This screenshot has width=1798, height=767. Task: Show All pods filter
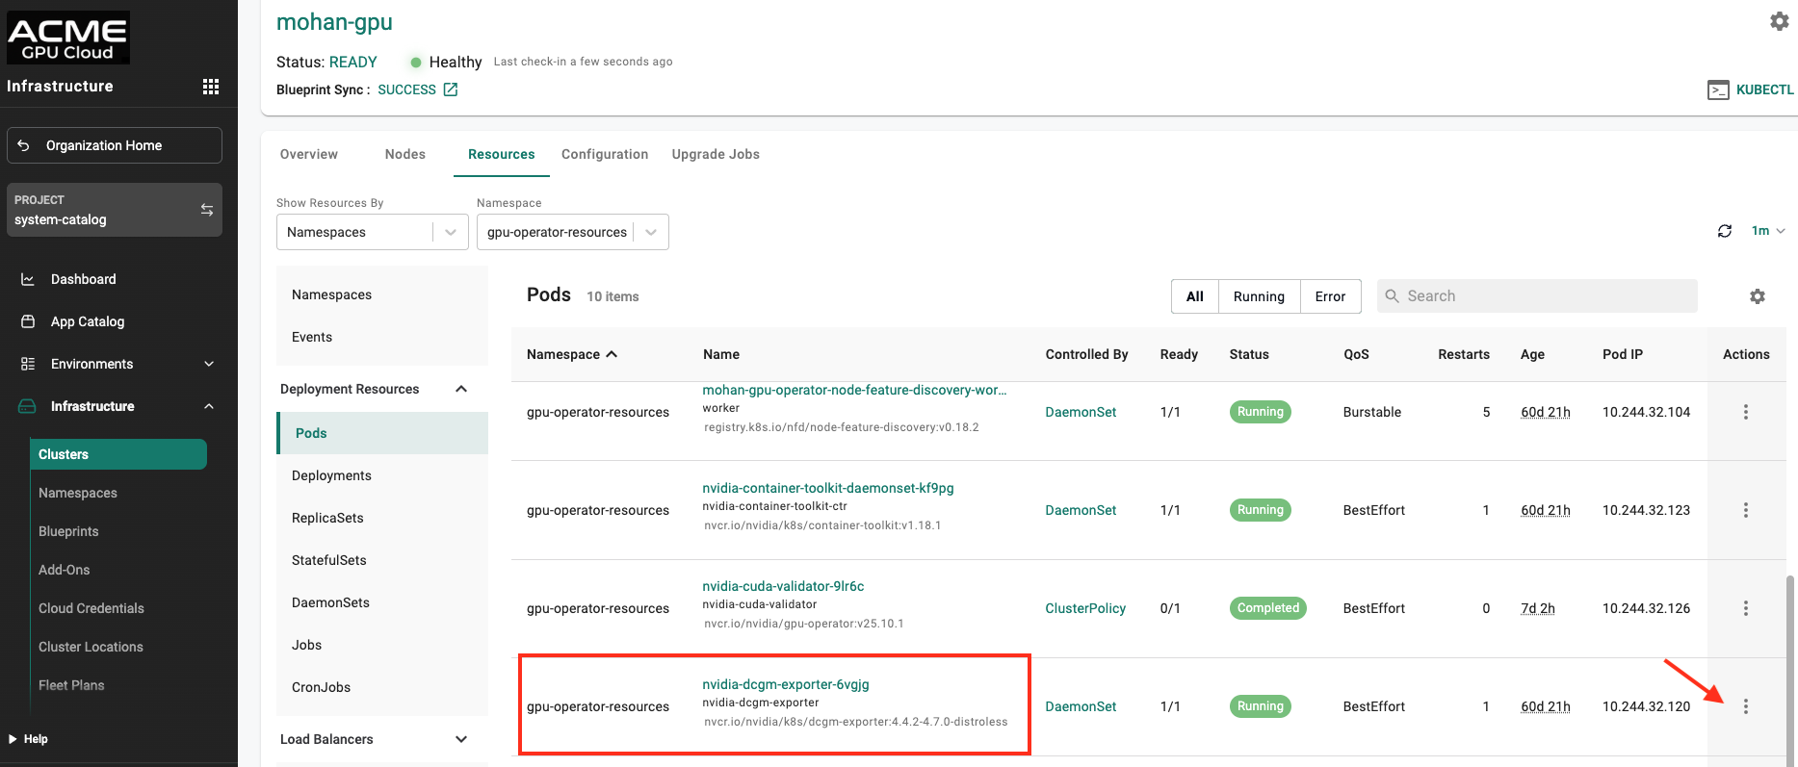(1194, 296)
